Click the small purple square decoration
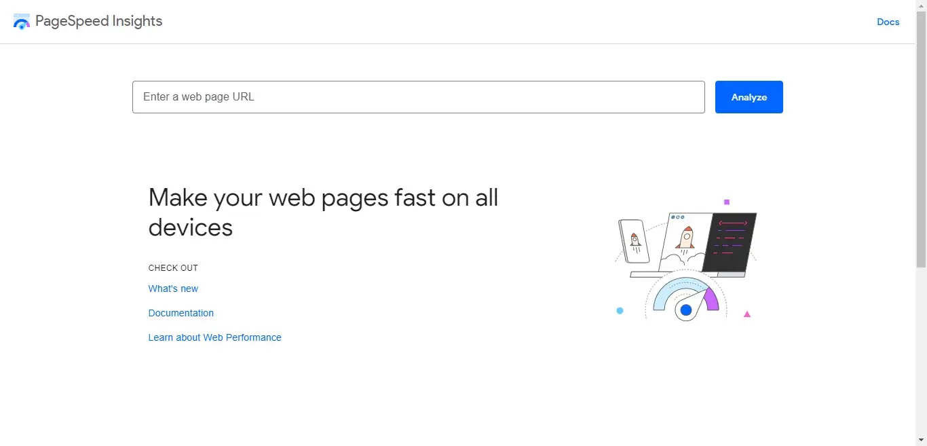This screenshot has height=446, width=927. pos(727,202)
